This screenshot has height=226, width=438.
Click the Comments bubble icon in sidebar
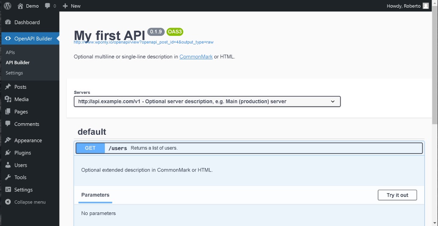click(8, 124)
